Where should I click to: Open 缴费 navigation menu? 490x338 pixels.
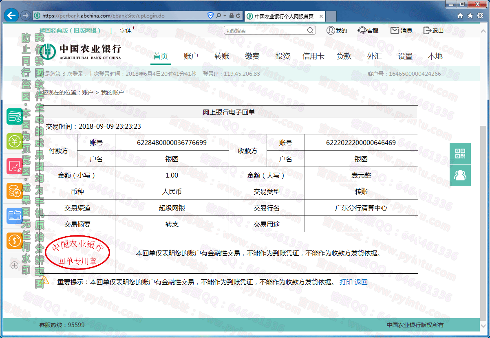[252, 56]
